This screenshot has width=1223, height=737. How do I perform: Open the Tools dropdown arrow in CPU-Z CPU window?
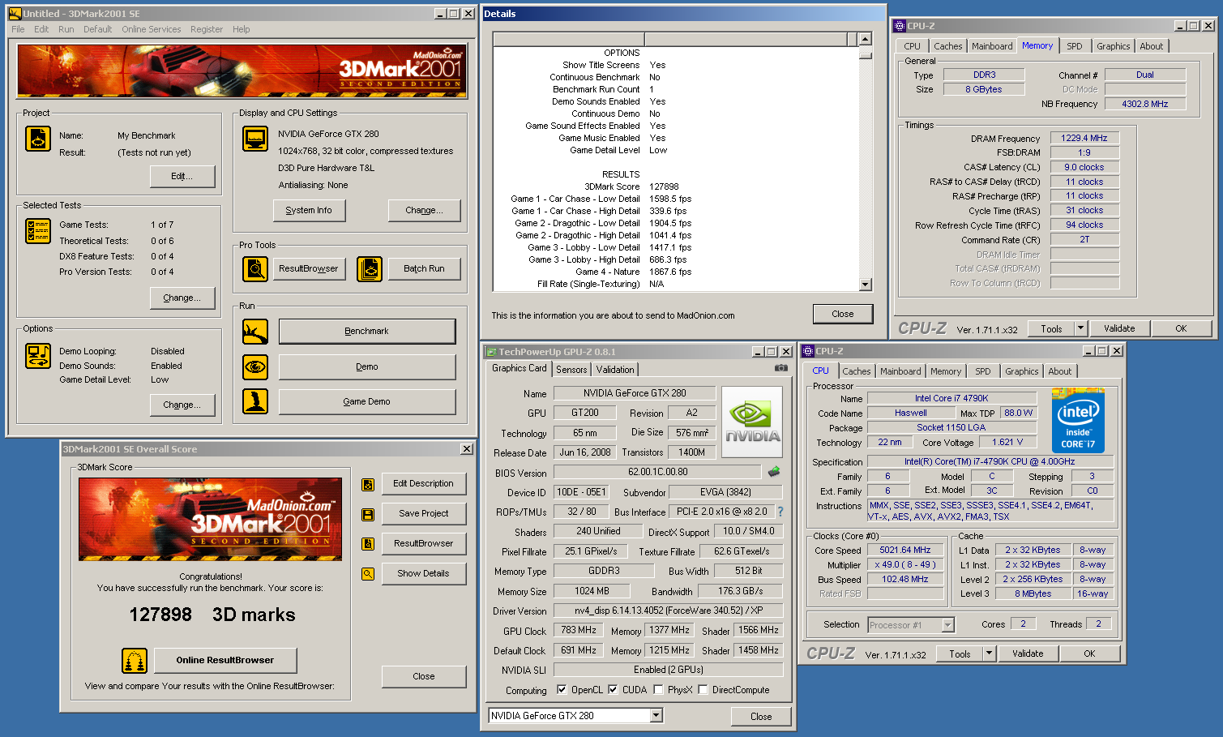tap(989, 653)
